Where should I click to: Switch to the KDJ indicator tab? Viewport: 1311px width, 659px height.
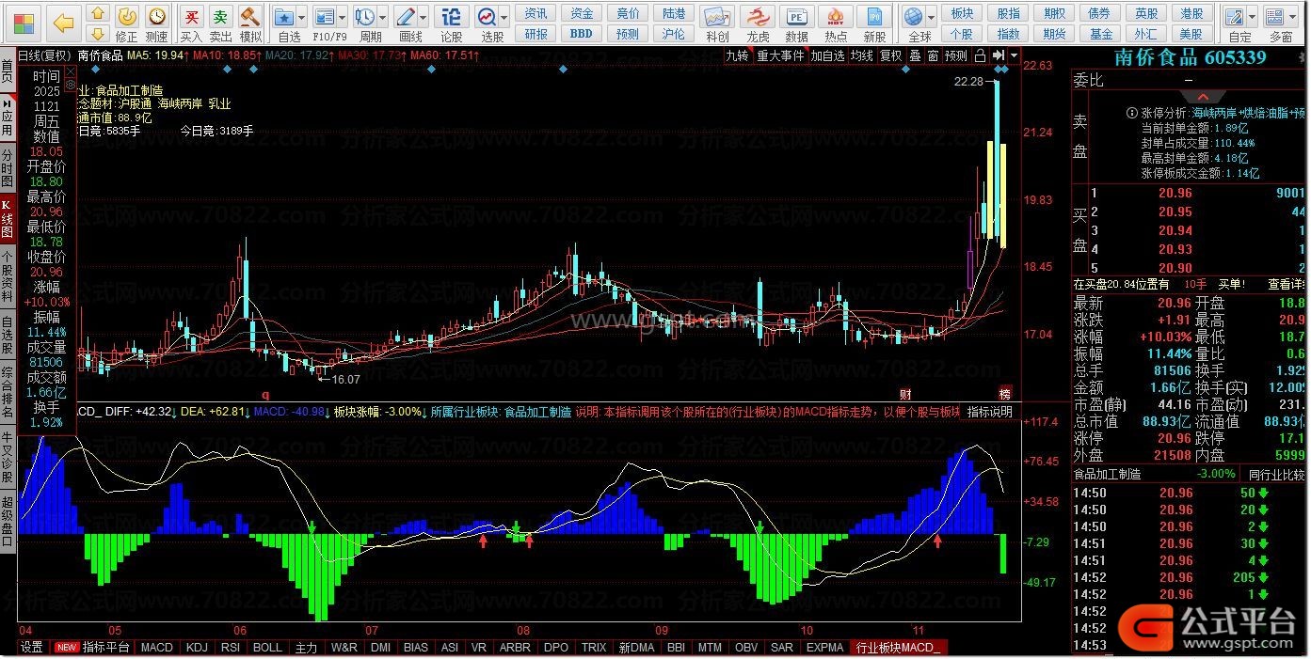[197, 648]
